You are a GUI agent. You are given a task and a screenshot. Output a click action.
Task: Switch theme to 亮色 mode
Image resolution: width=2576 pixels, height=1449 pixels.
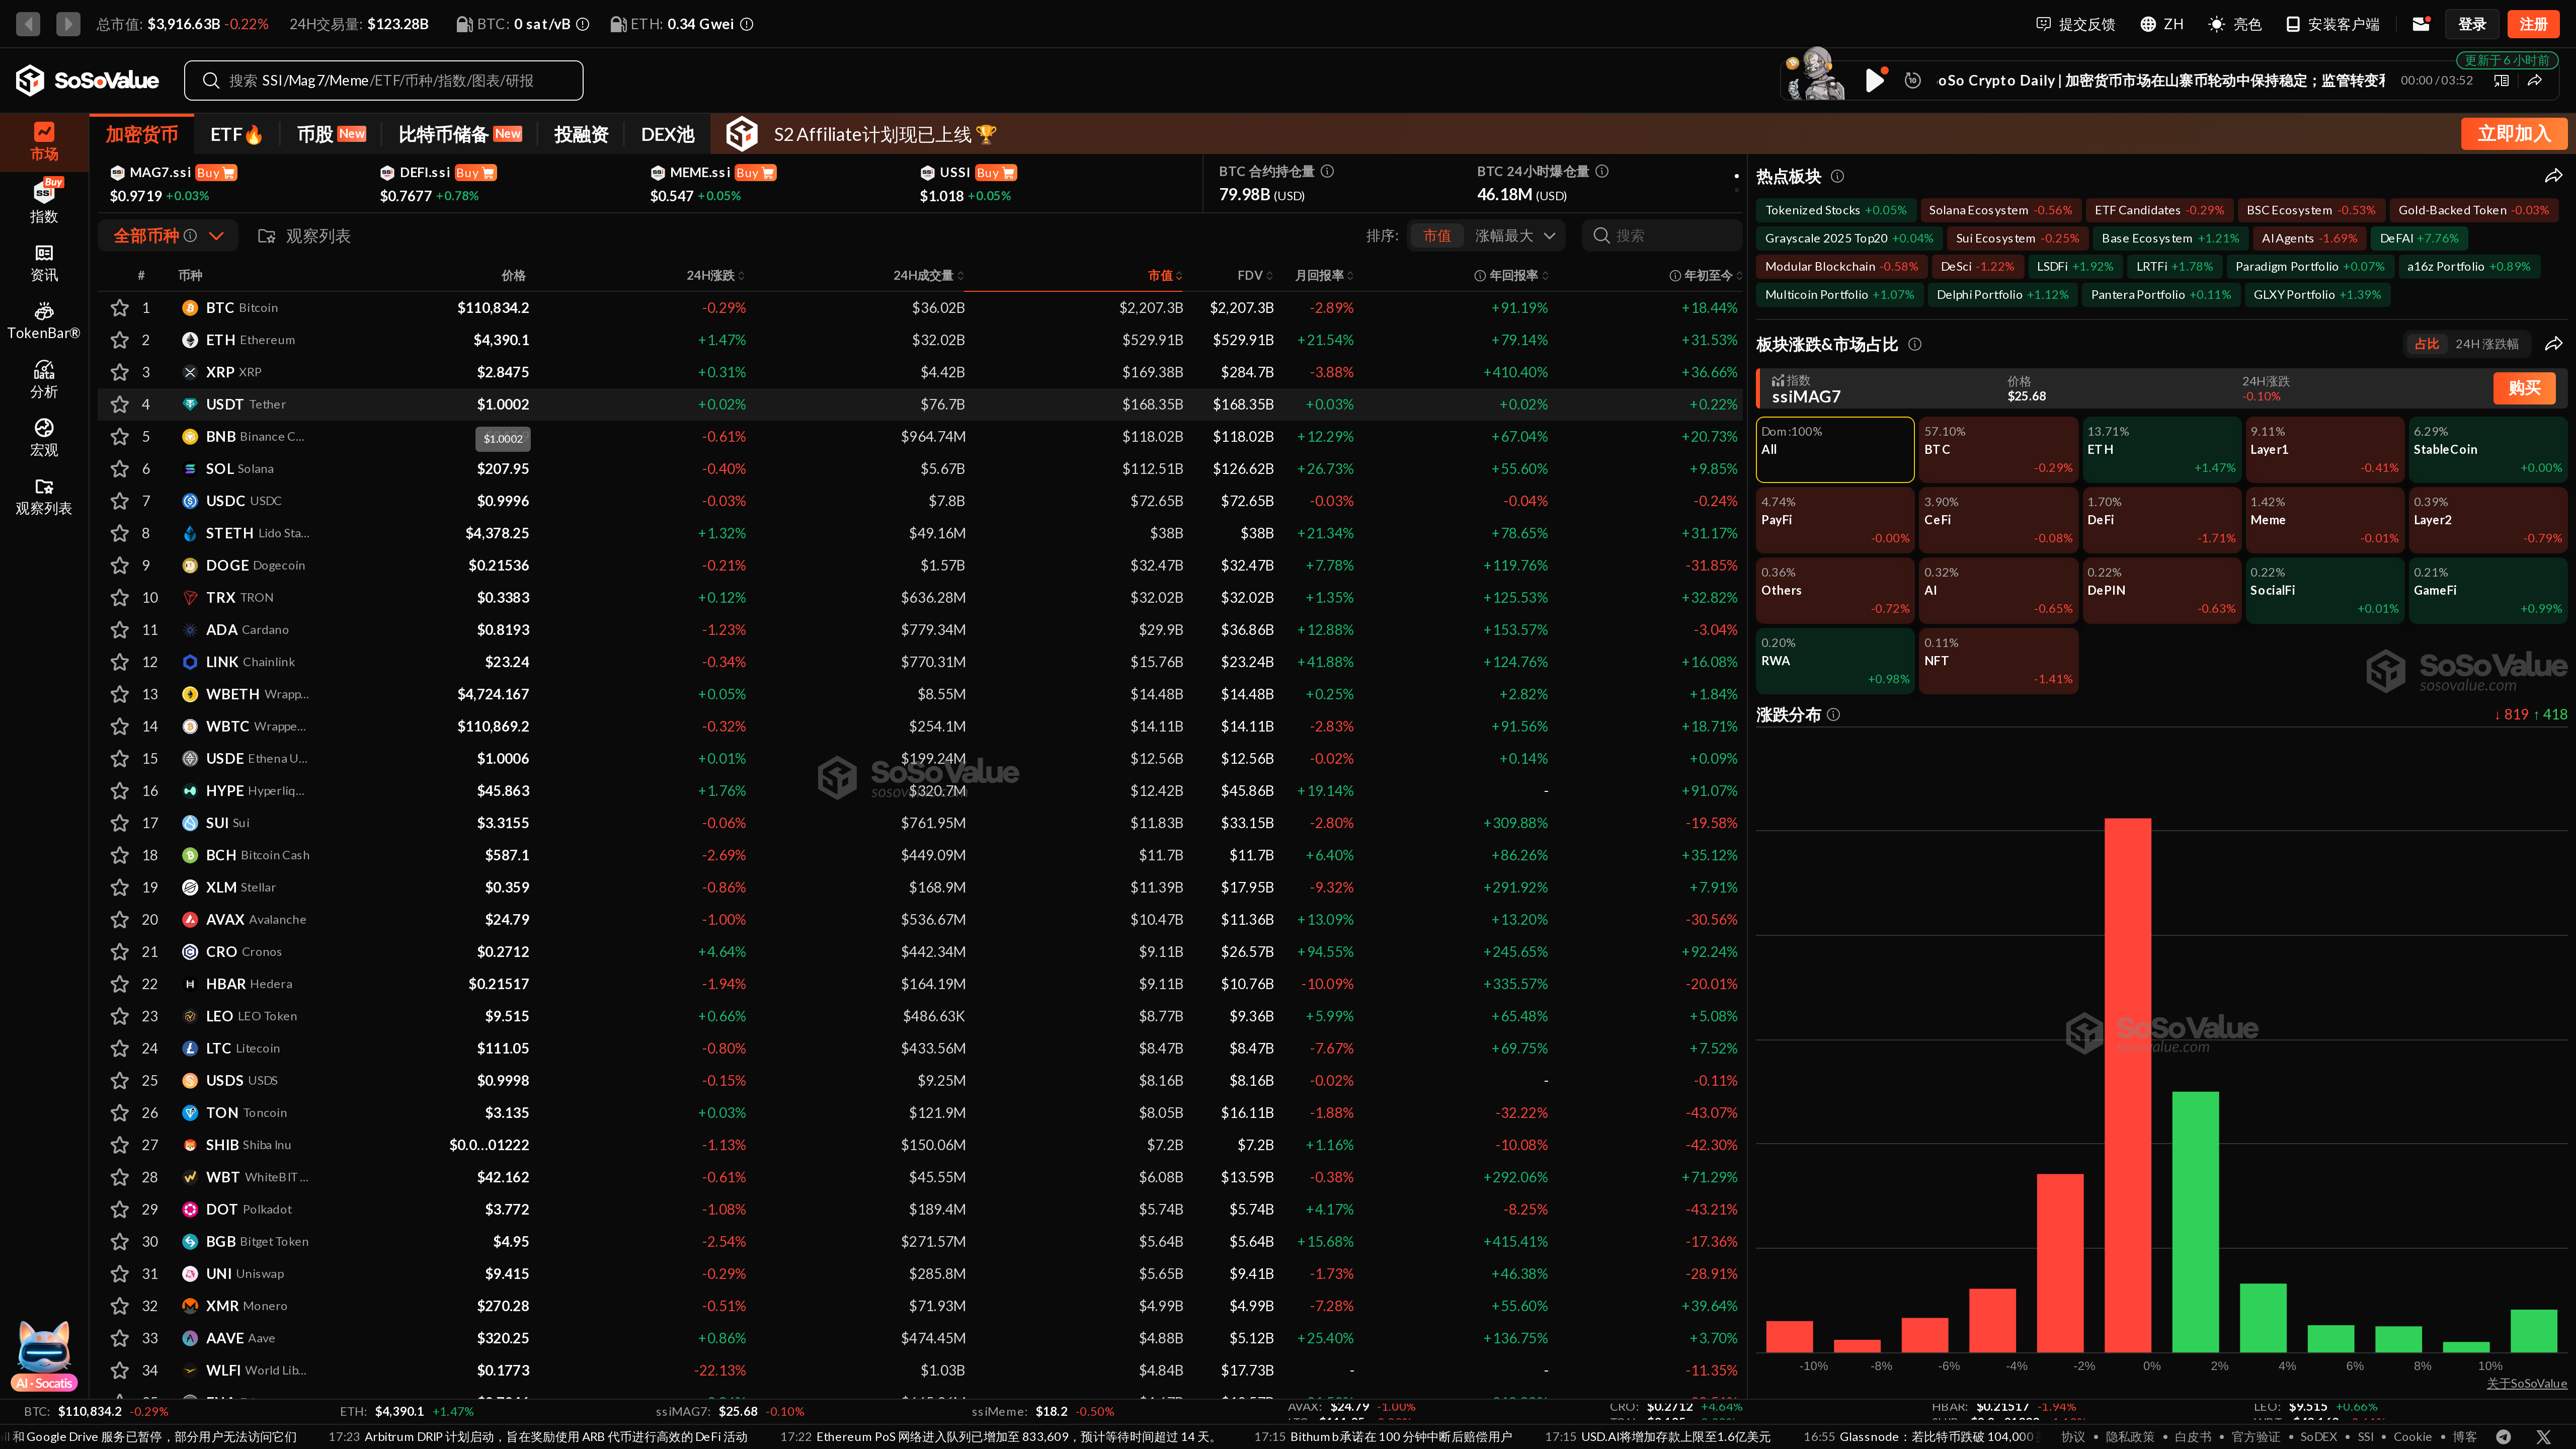point(2235,24)
